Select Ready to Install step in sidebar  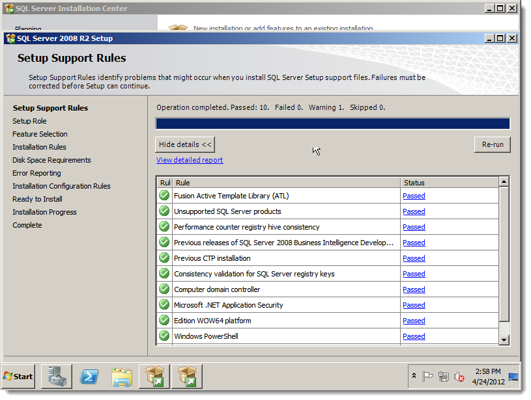tap(37, 199)
